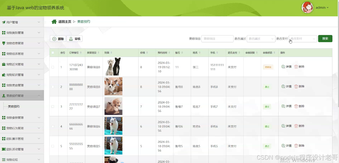
Task: Click the 详情 icon for 张三 row
Action: (283, 67)
